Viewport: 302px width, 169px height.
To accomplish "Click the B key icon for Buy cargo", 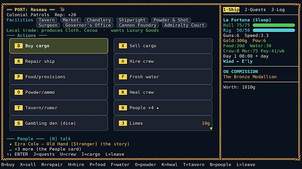I will tap(19, 46).
